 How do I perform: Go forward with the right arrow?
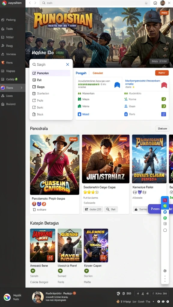click(35, 3)
